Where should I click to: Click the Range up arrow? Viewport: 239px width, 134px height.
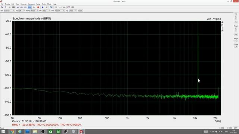click(x=236, y=28)
